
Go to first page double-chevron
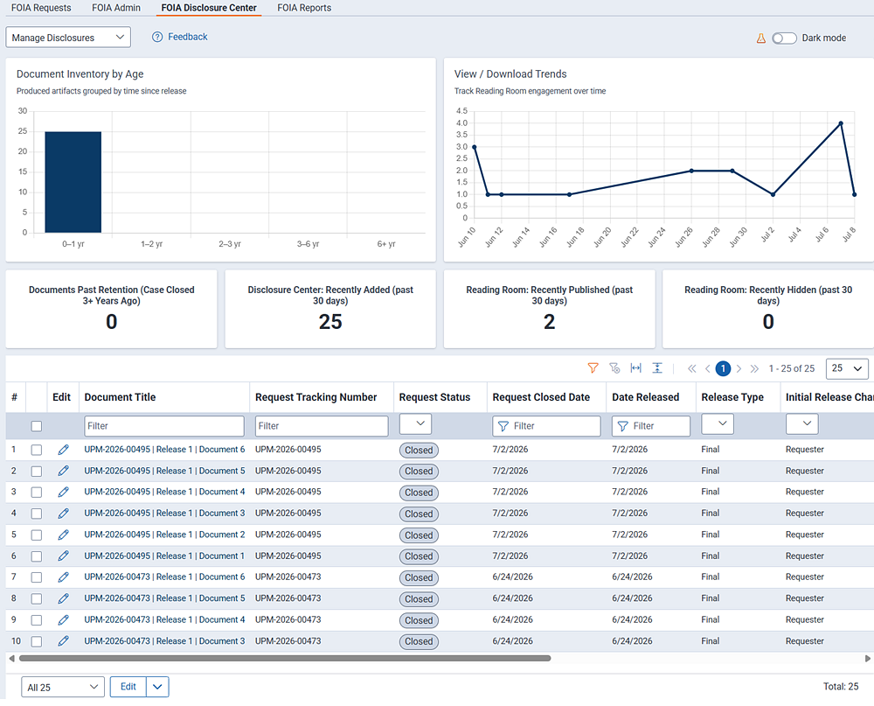click(x=691, y=369)
